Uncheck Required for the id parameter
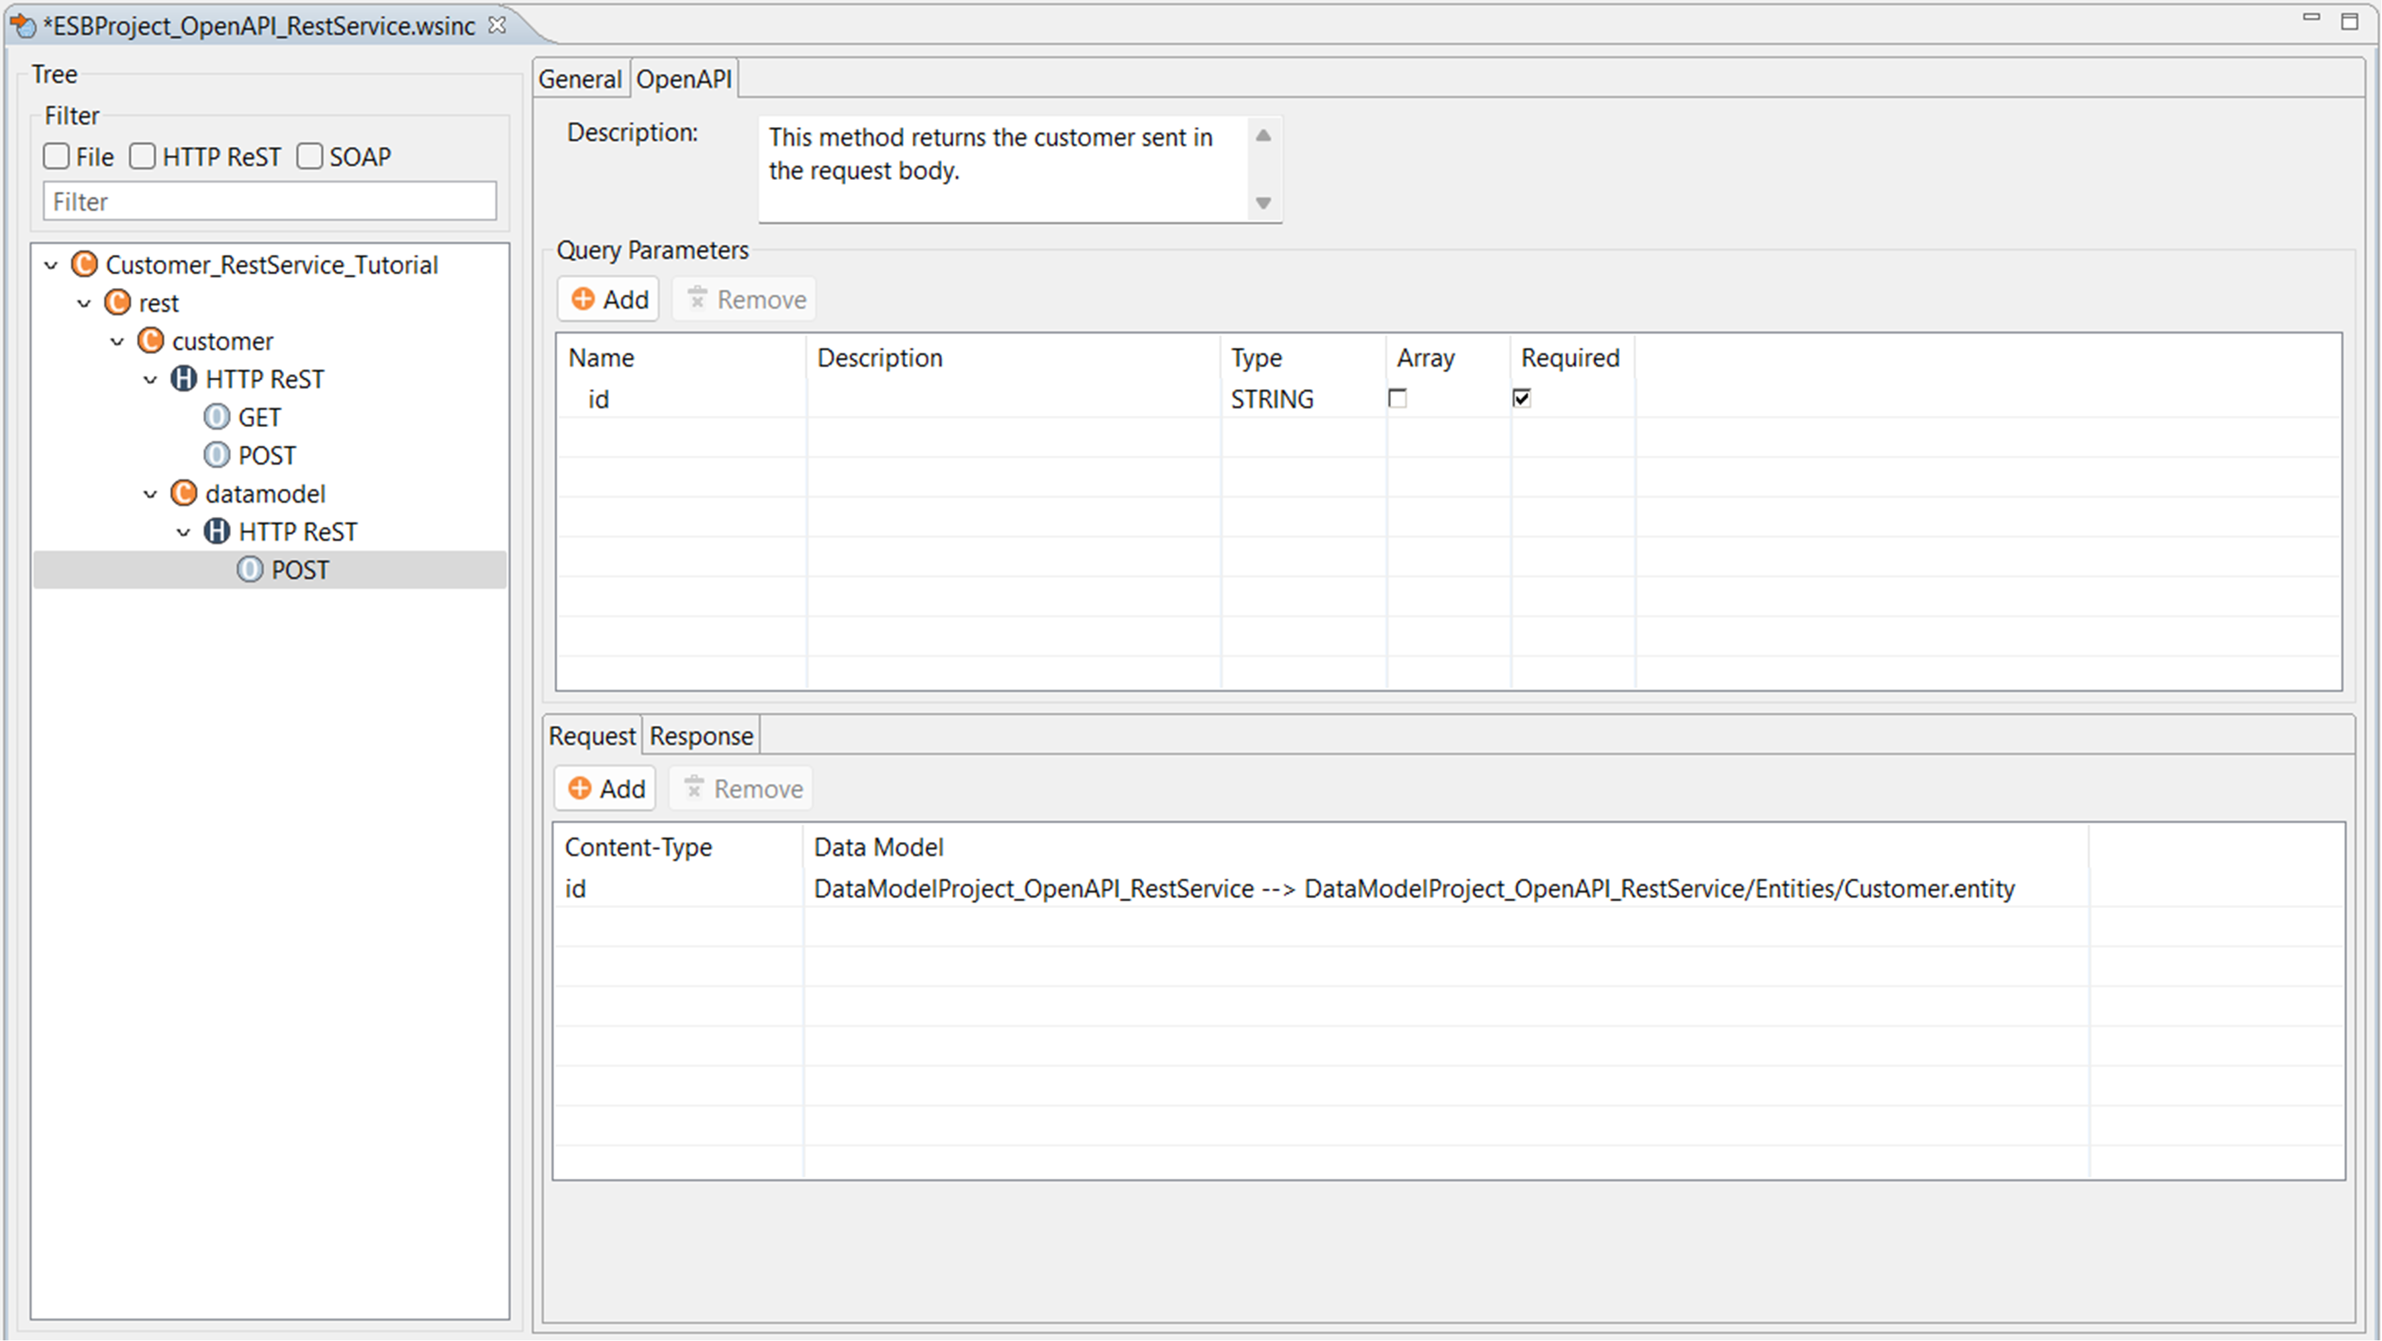Viewport: 2382px width, 1341px height. tap(1521, 398)
